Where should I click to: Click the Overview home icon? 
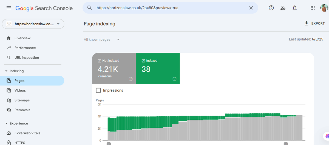click(x=9, y=38)
